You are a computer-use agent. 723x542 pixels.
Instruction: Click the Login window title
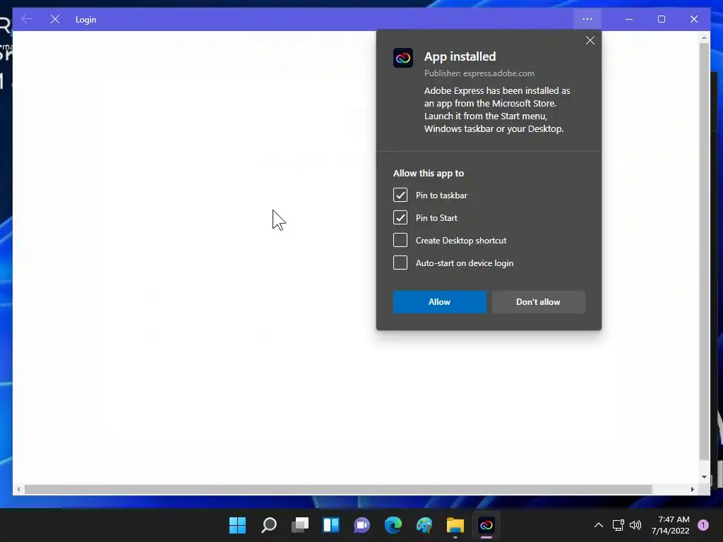coord(85,19)
